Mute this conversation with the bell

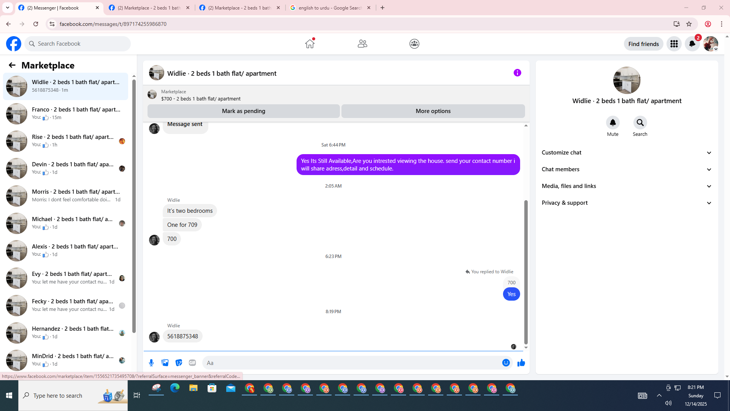[613, 123]
